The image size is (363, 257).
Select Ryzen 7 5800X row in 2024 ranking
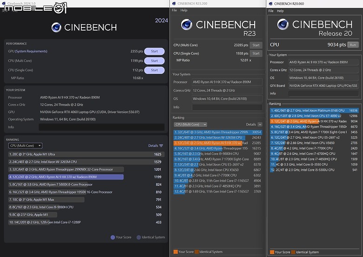point(87,185)
